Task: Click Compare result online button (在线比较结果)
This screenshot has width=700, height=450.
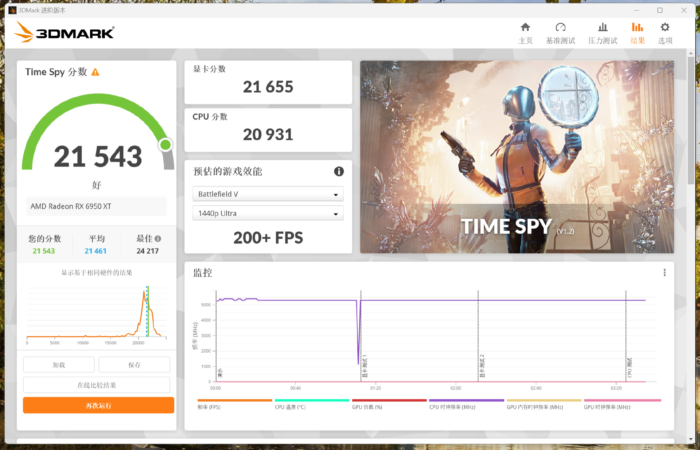Action: pyautogui.click(x=97, y=385)
